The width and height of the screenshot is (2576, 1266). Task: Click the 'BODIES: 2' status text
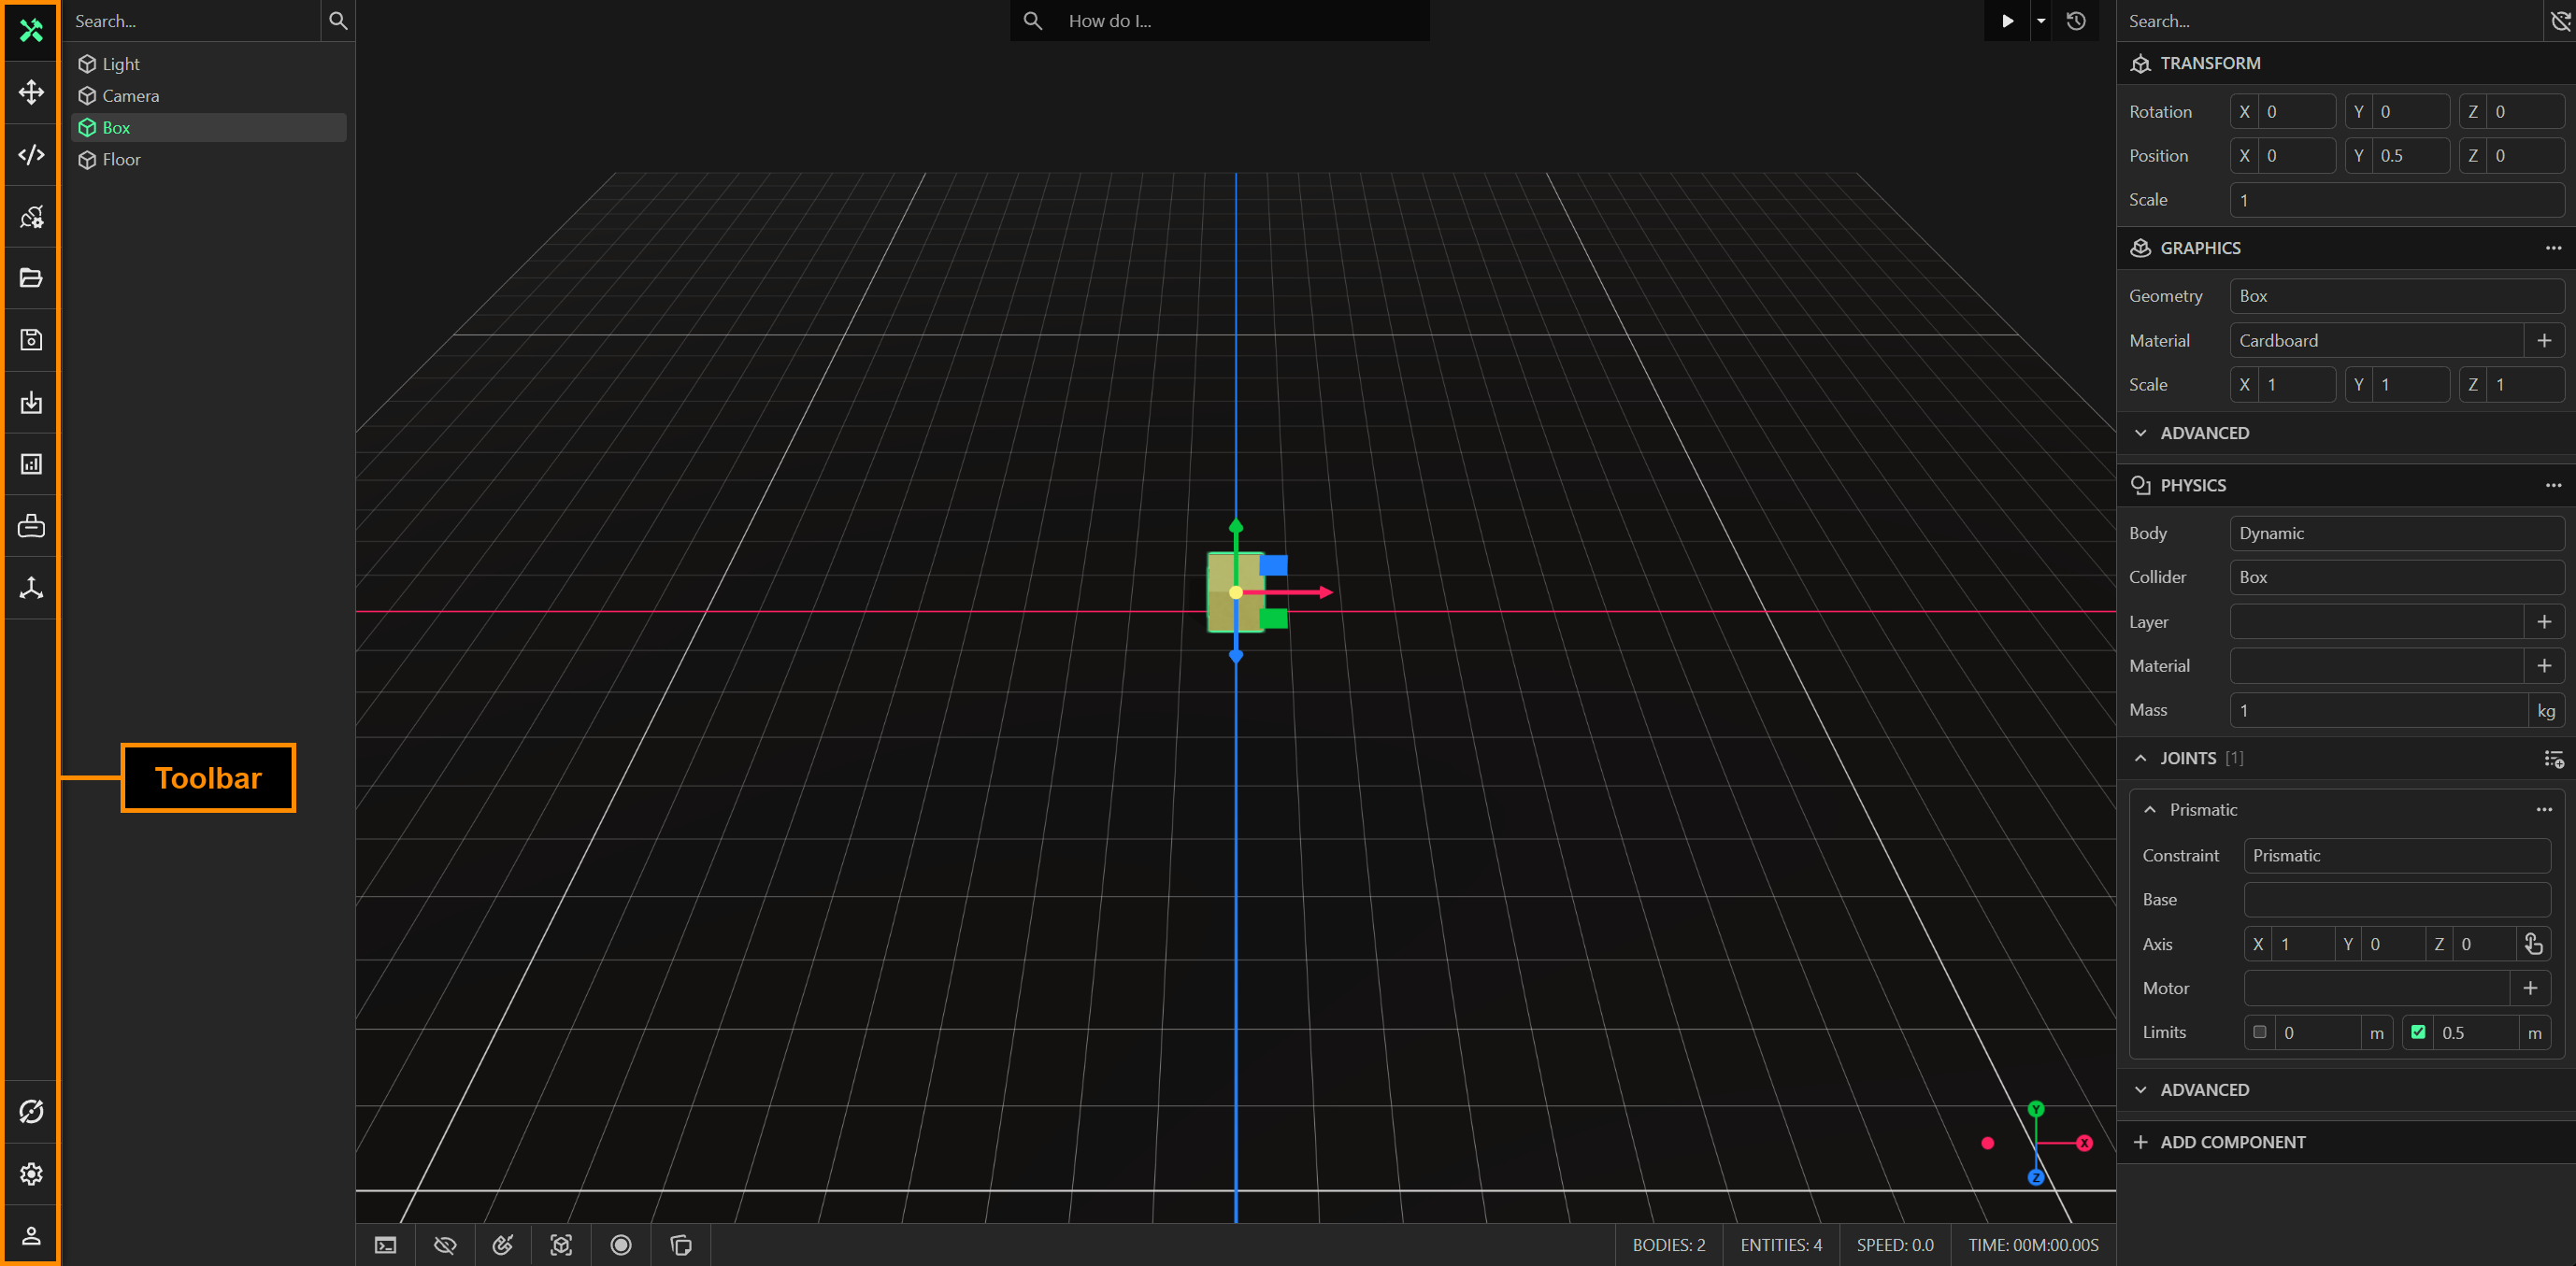[x=1669, y=1245]
